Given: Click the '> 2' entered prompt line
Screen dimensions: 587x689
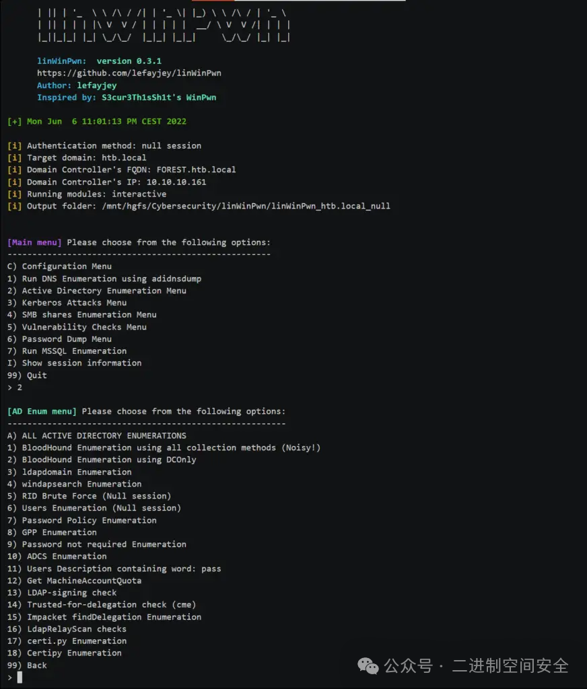Looking at the screenshot, I should (15, 387).
